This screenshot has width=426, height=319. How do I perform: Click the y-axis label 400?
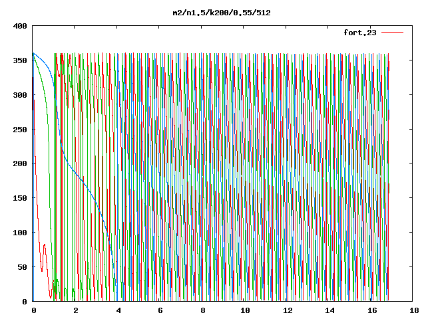(x=20, y=26)
